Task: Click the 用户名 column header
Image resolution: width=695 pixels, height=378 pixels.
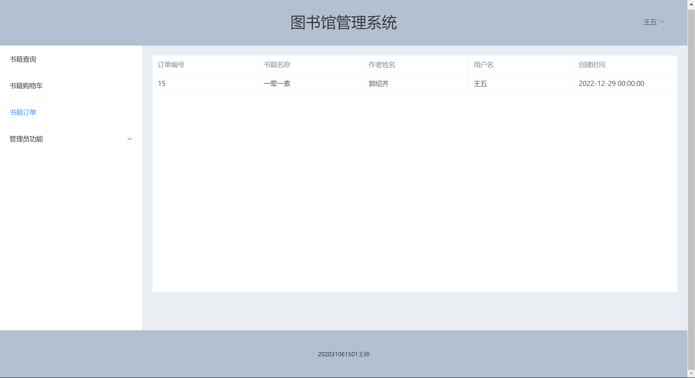Action: 484,65
